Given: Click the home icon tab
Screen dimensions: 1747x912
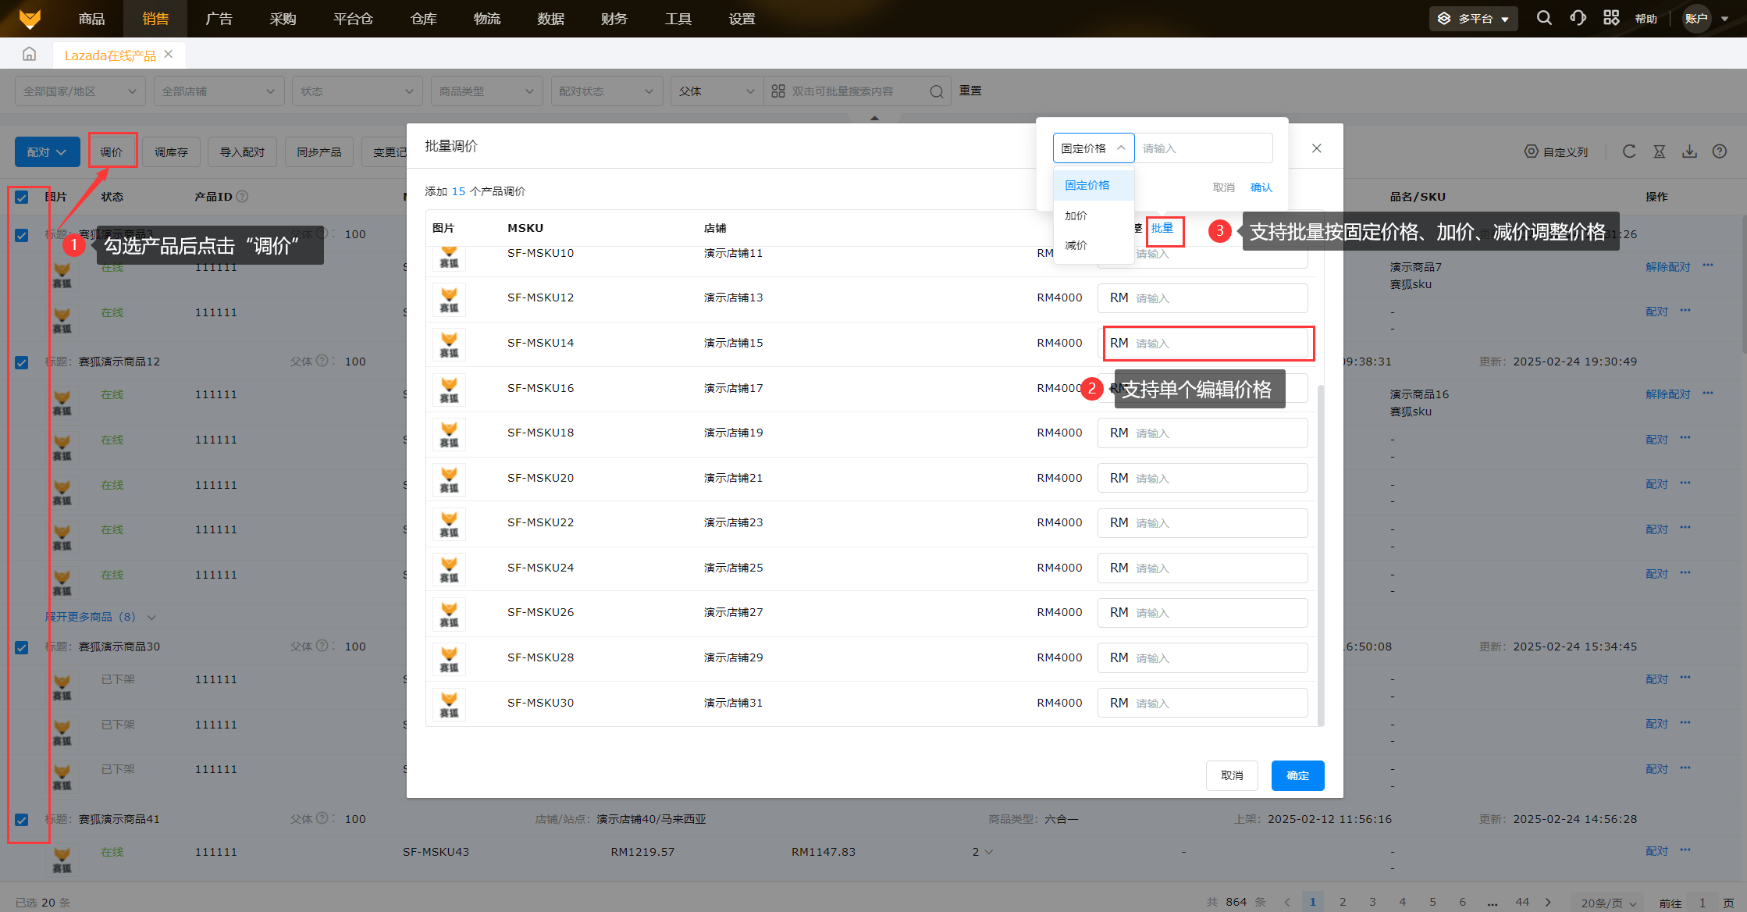Looking at the screenshot, I should click(x=30, y=54).
